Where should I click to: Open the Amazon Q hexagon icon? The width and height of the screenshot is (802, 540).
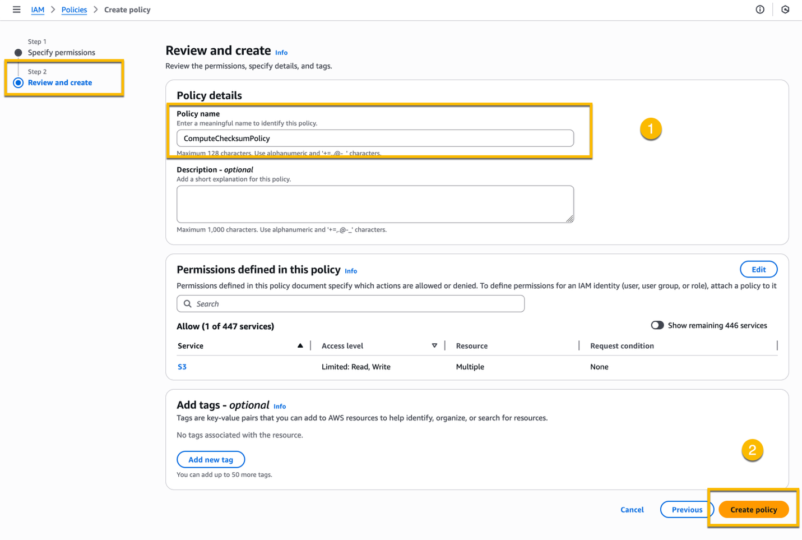pyautogui.click(x=785, y=10)
